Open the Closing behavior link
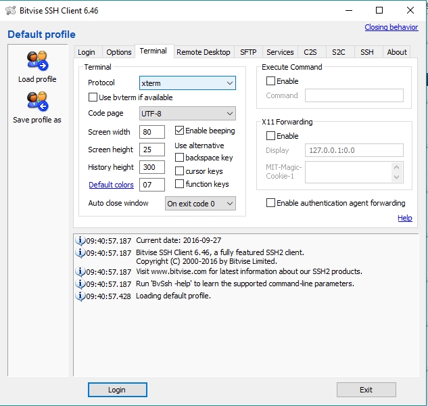428x406 pixels. tap(391, 27)
